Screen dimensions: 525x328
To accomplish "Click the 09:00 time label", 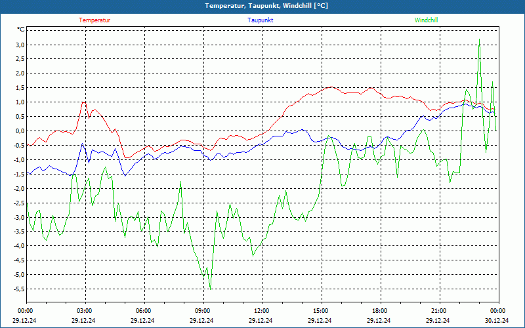I will point(204,311).
